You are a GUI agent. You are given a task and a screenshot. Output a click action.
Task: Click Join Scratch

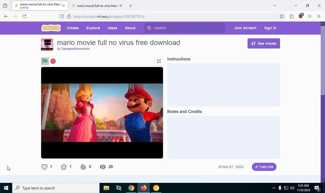245,28
